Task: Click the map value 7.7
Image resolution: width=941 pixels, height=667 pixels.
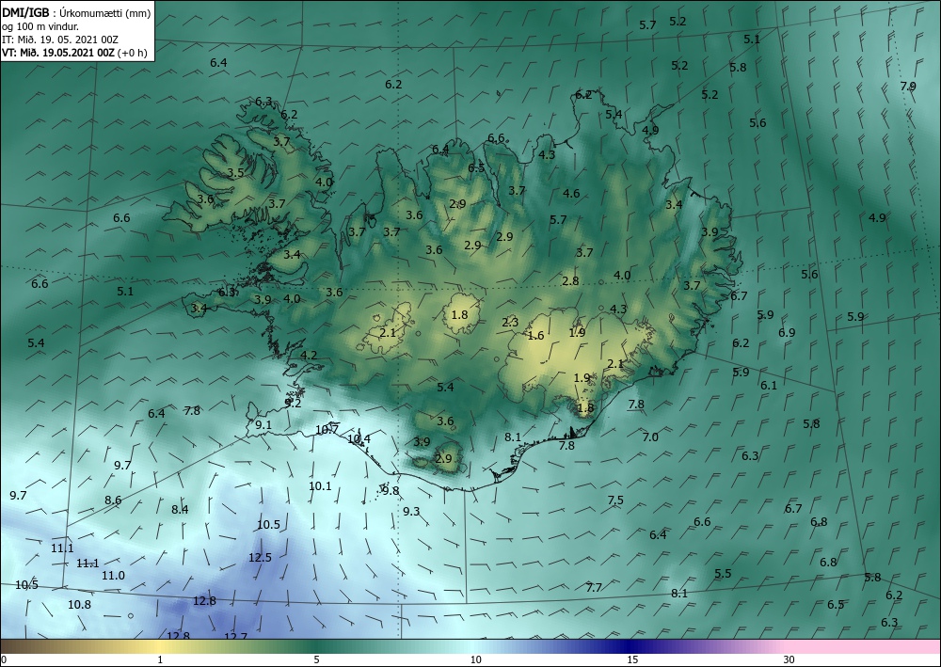Action: (x=594, y=587)
